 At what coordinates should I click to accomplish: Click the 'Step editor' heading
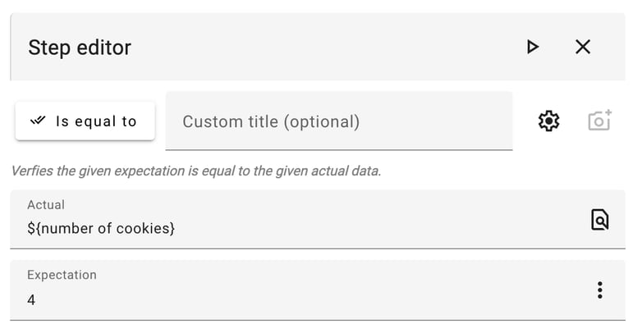(x=80, y=48)
